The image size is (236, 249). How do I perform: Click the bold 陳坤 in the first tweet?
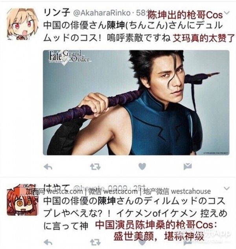point(116,25)
